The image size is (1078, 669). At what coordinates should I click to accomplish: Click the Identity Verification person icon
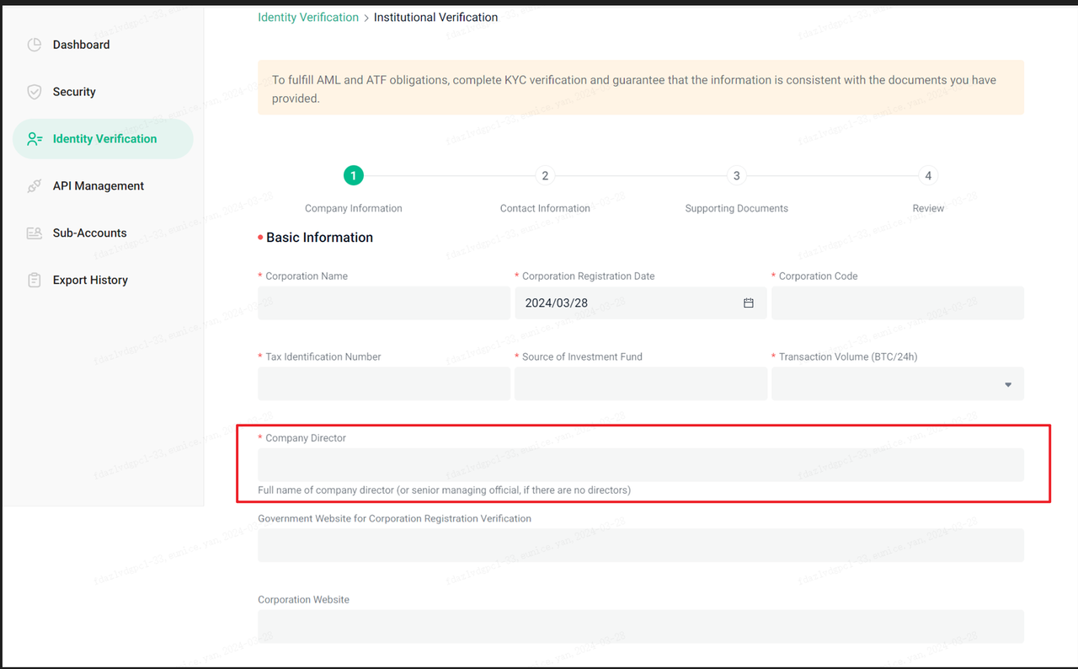pyautogui.click(x=34, y=139)
